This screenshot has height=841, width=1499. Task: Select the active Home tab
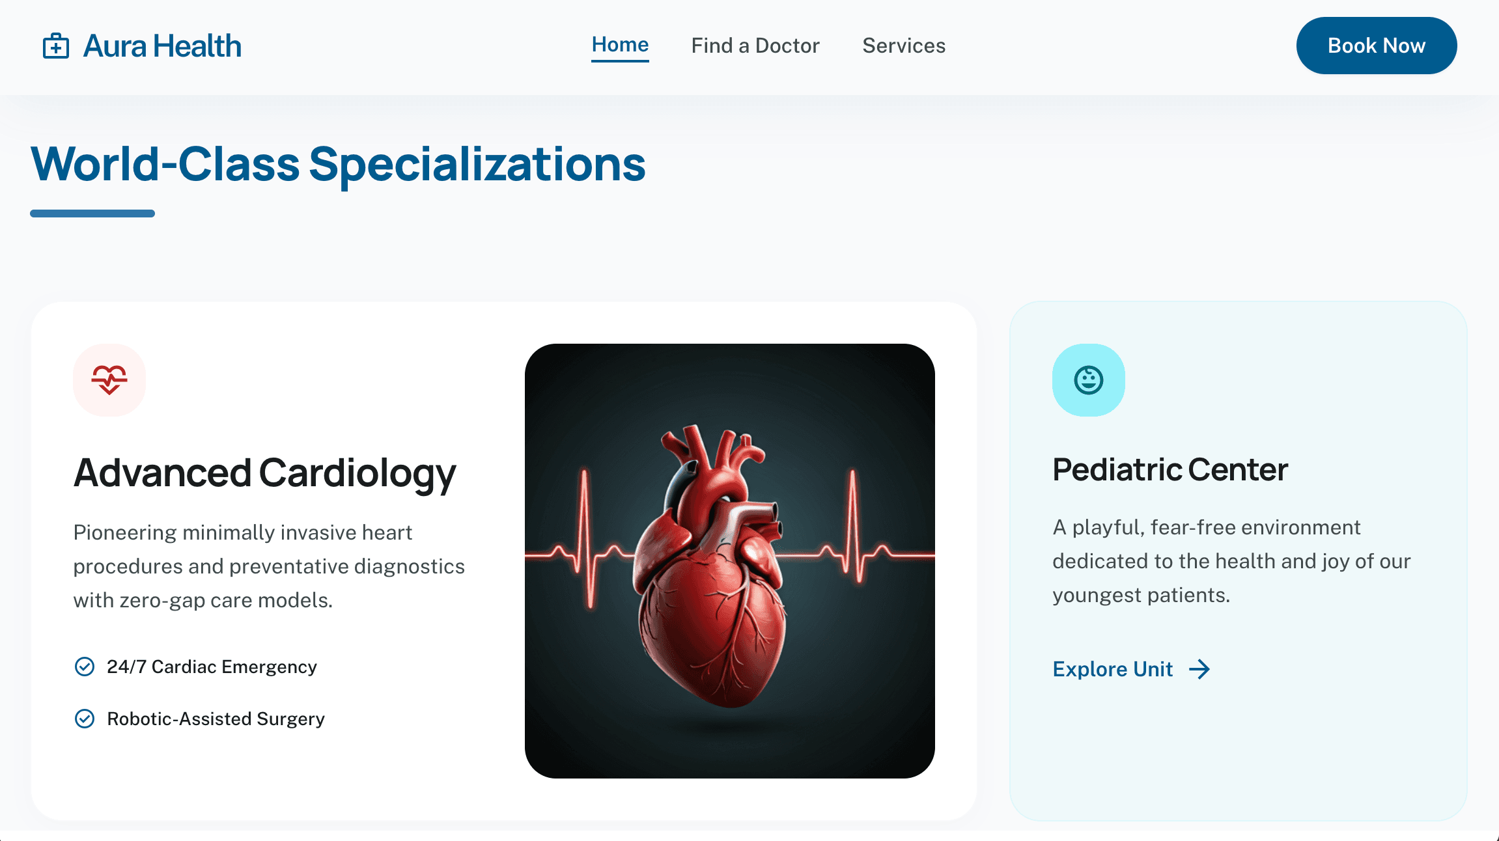click(620, 44)
